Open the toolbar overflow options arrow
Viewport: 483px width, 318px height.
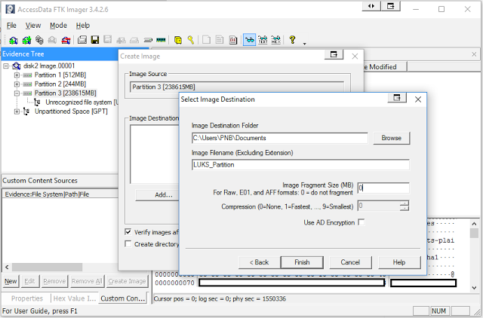coord(305,44)
